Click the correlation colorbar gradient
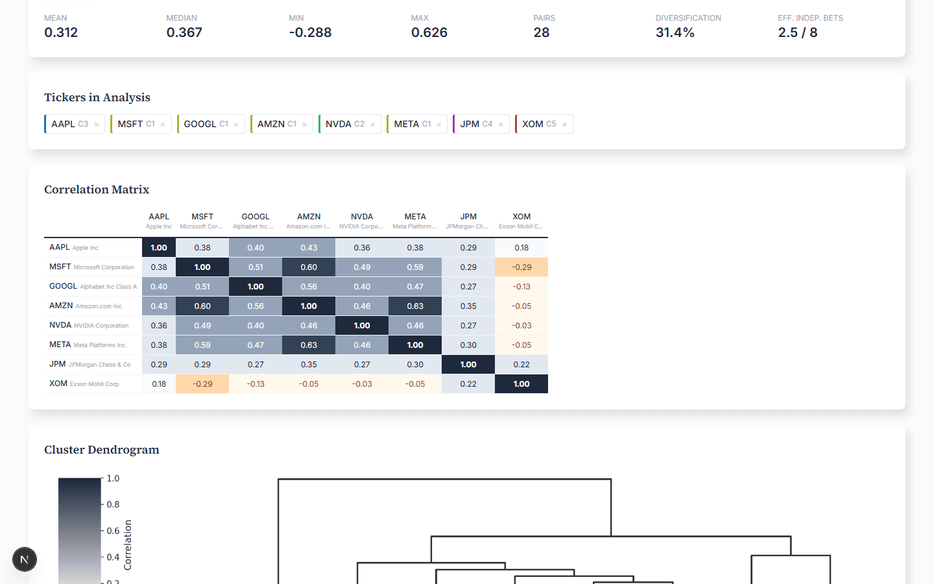The width and height of the screenshot is (934, 584). pyautogui.click(x=79, y=526)
